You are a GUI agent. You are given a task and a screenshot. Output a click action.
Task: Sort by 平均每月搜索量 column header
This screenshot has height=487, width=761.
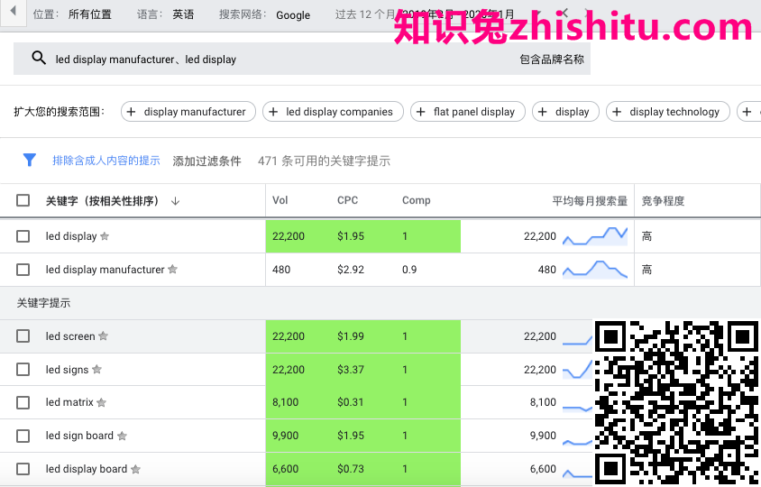(x=589, y=200)
